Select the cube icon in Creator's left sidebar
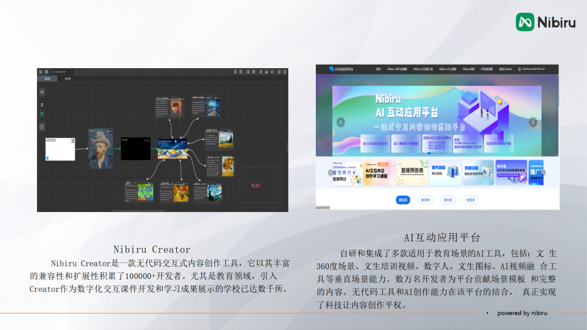 coord(42,92)
